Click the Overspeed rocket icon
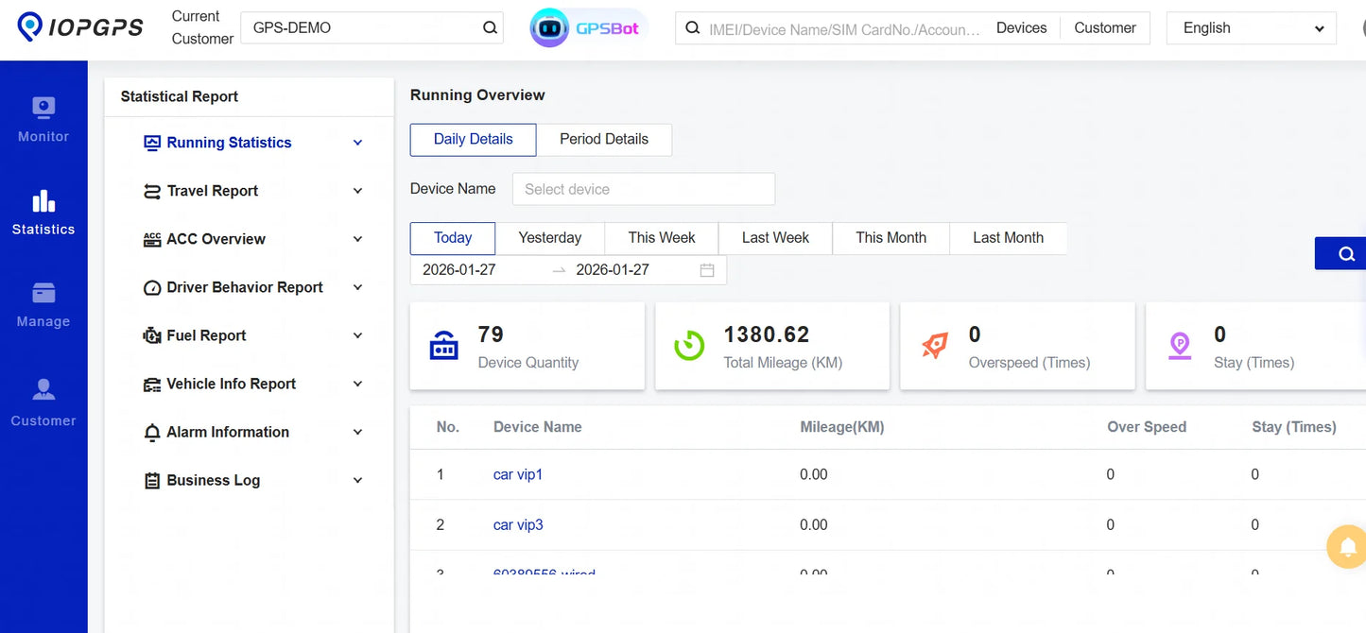The width and height of the screenshot is (1366, 633). tap(934, 346)
